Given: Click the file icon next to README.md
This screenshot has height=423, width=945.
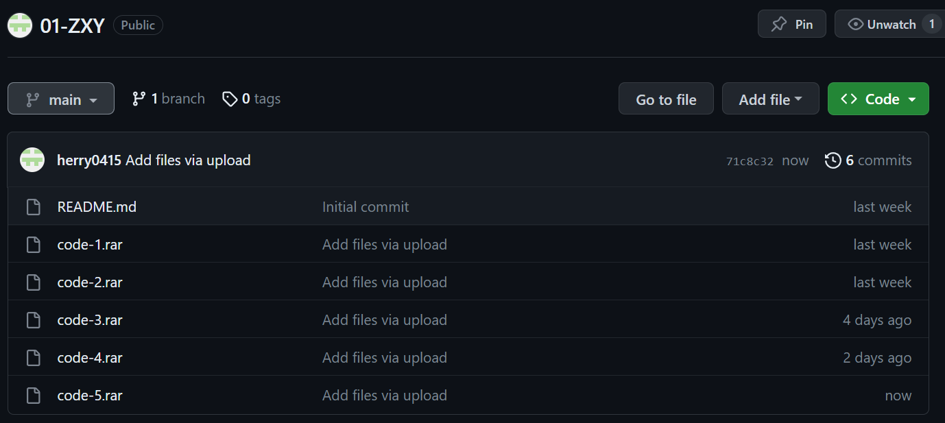Looking at the screenshot, I should [33, 207].
